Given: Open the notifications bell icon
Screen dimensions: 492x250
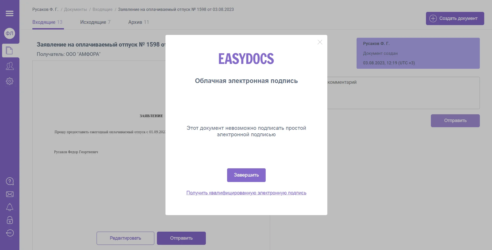Looking at the screenshot, I should (x=10, y=207).
